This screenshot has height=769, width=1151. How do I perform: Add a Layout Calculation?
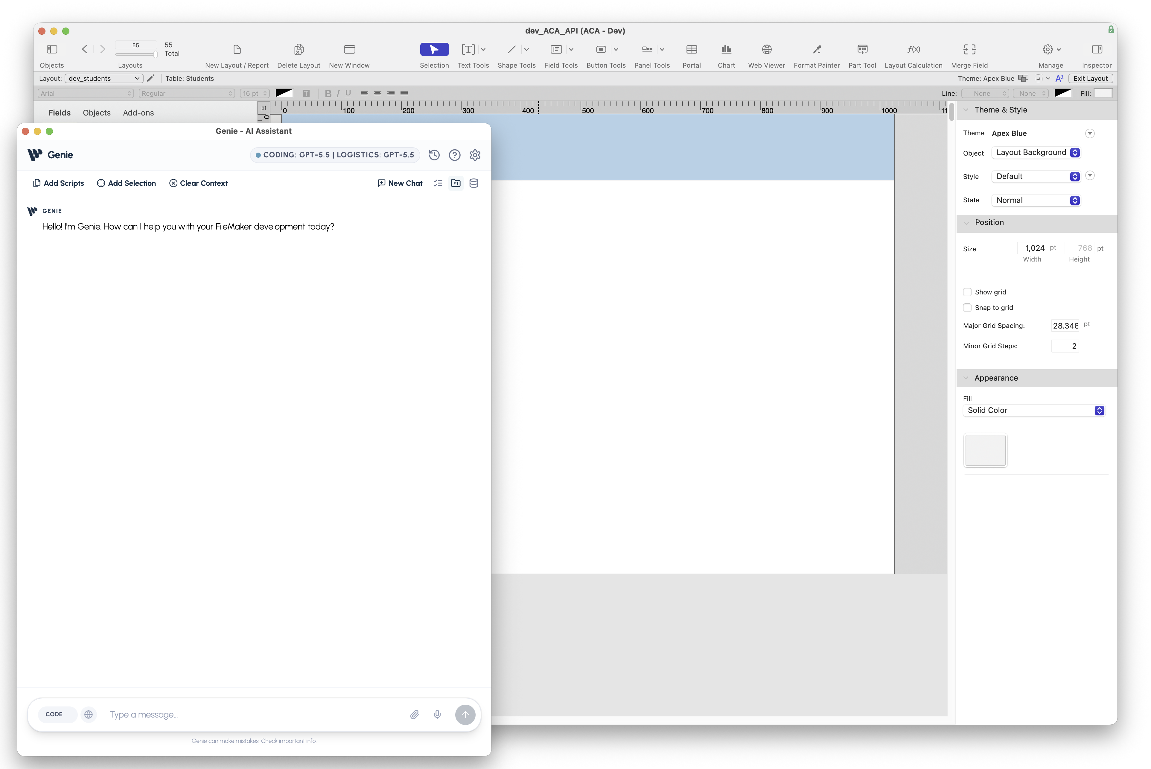tap(913, 50)
